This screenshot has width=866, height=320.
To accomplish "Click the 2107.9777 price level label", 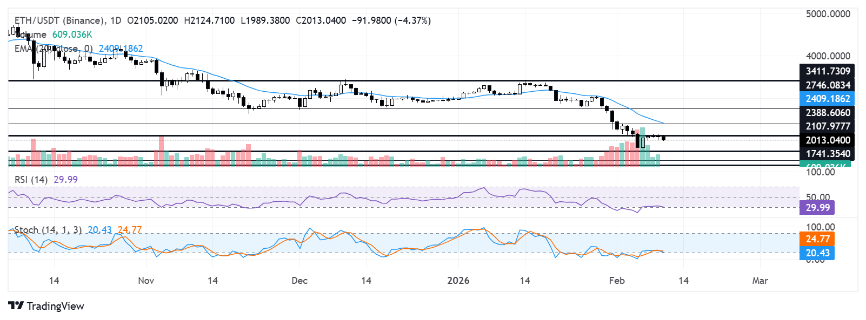I will 827,126.
